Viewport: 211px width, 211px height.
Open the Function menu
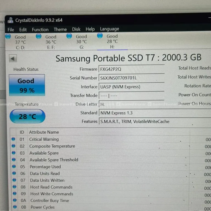40,29
